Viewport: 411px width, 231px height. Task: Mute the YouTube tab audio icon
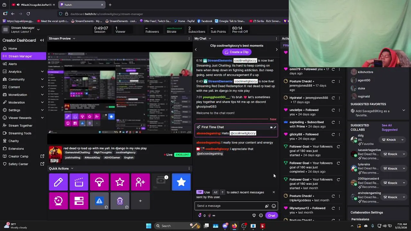18,5
